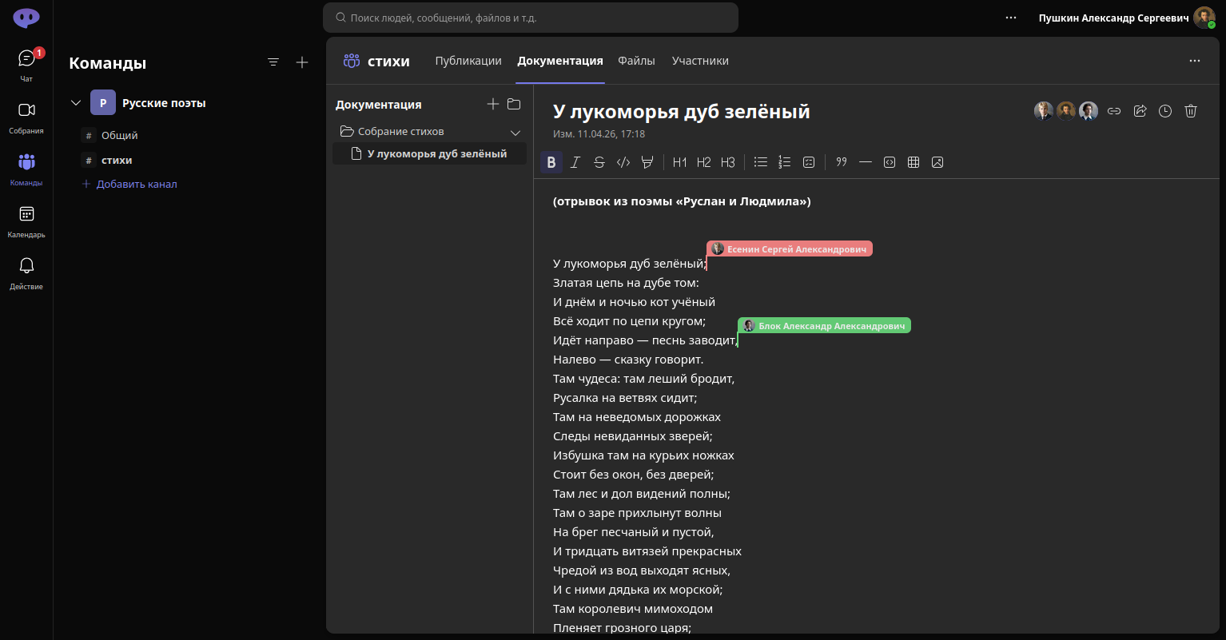Image resolution: width=1226 pixels, height=640 pixels.
Task: Click line "Избушка там на курьих ножках"
Action: click(643, 455)
